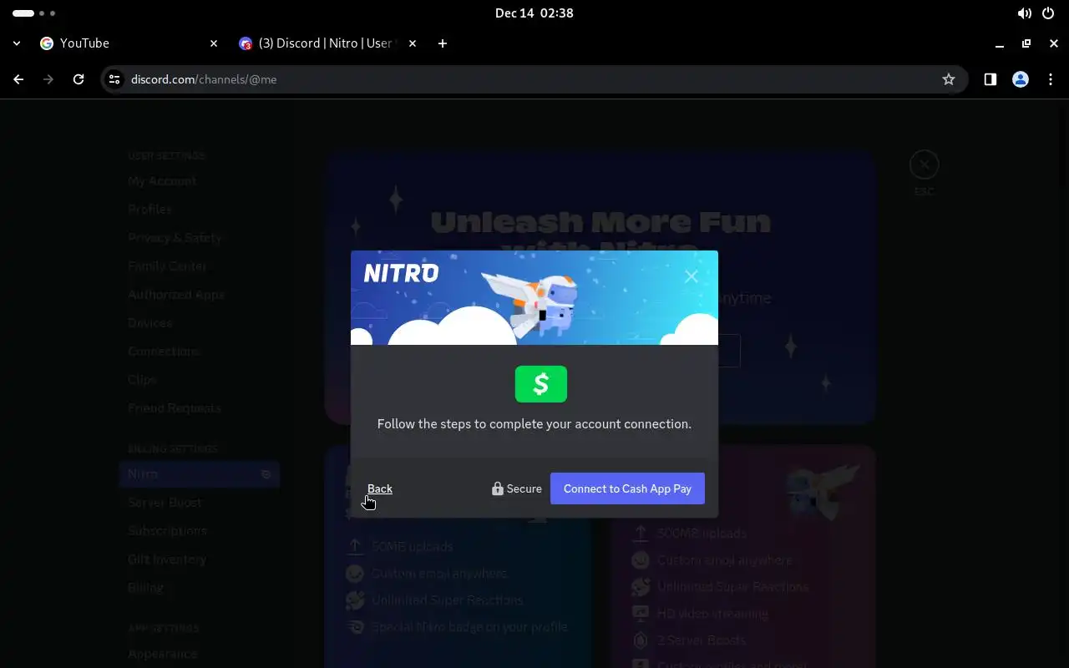Go back to the previous page
This screenshot has width=1069, height=668.
[18, 79]
